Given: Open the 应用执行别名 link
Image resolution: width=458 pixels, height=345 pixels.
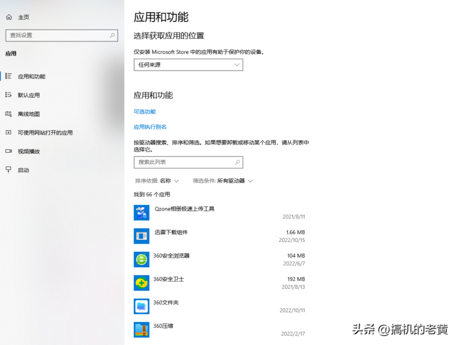Looking at the screenshot, I should [149, 126].
